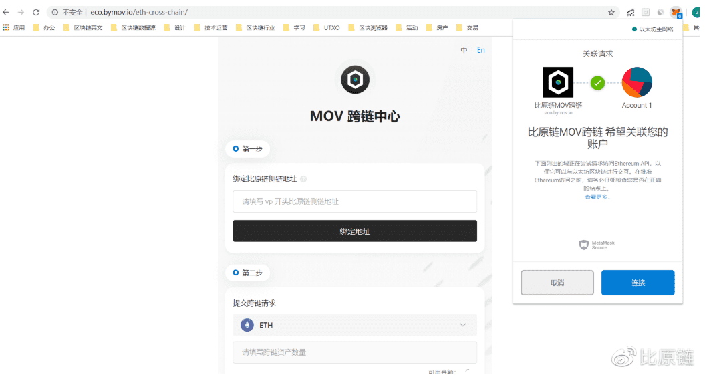Select the 第二步 step marker
705x383 pixels.
[x=248, y=273]
